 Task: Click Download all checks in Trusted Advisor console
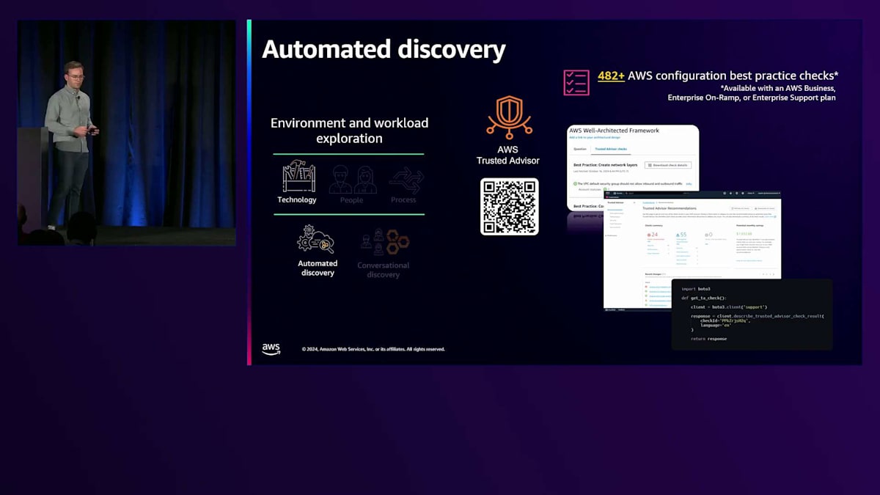click(x=765, y=208)
